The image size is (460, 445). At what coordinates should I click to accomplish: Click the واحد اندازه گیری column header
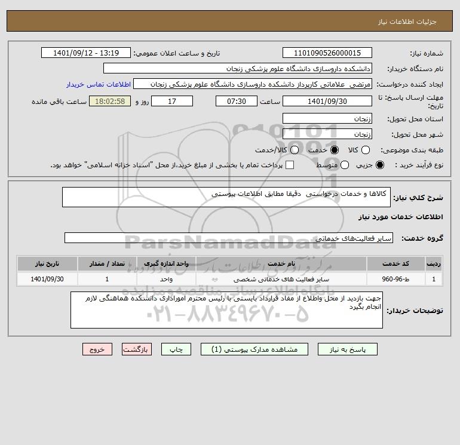tap(166, 263)
